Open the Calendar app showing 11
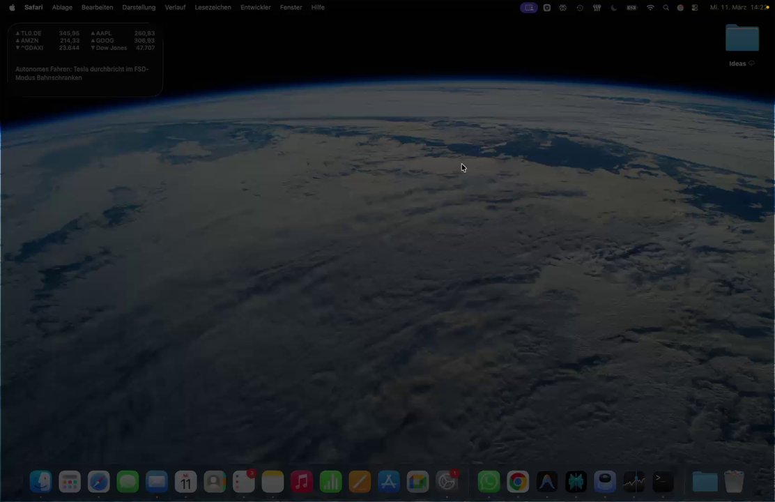The width and height of the screenshot is (775, 502). 186,482
